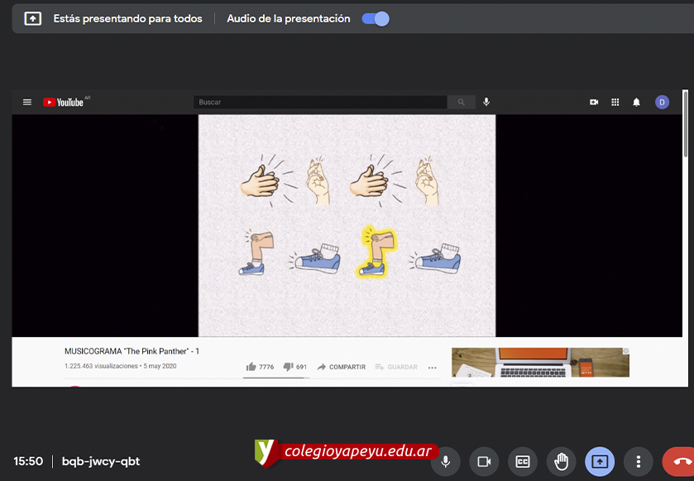Toggle the presentation audio switch
This screenshot has width=694, height=481.
376,18
